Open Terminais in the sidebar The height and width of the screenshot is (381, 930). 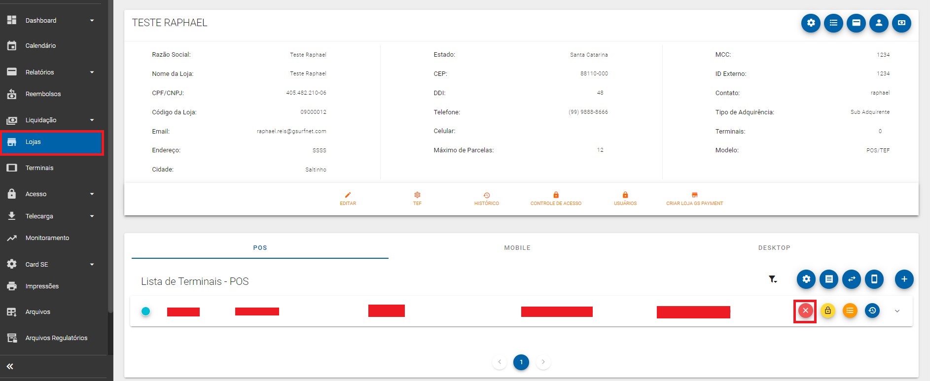(39, 168)
